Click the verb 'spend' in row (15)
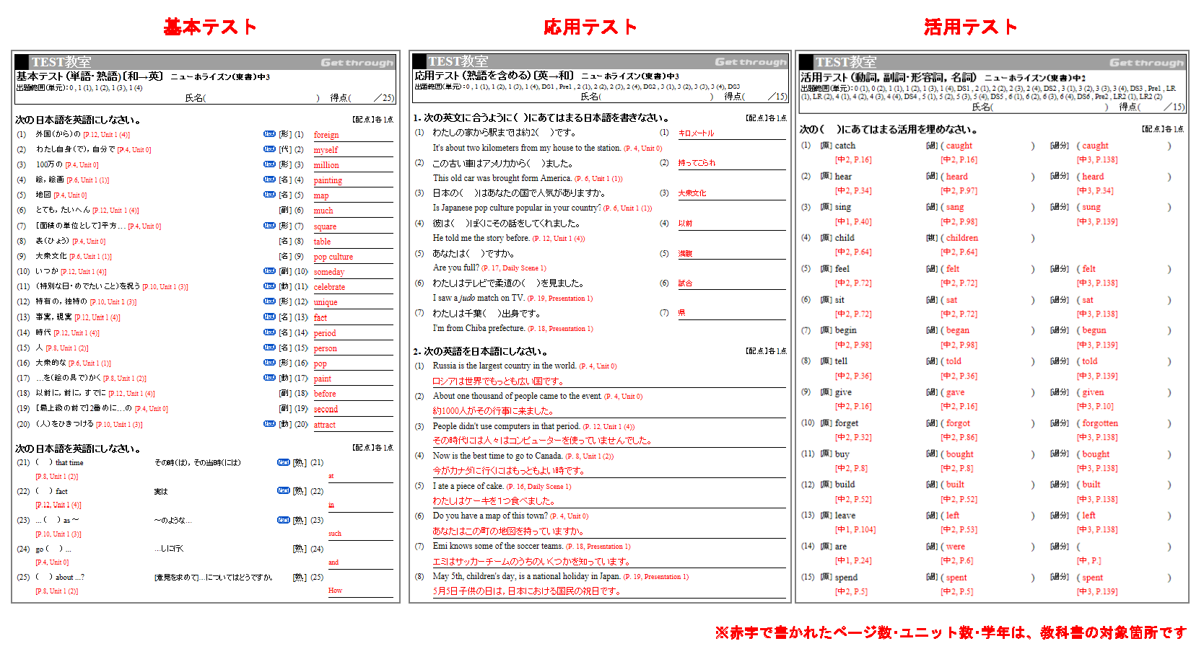The width and height of the screenshot is (1204, 649). pyautogui.click(x=846, y=578)
